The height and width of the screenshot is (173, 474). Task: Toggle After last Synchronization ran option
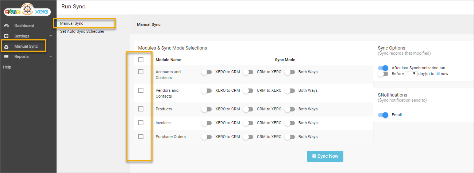point(383,68)
